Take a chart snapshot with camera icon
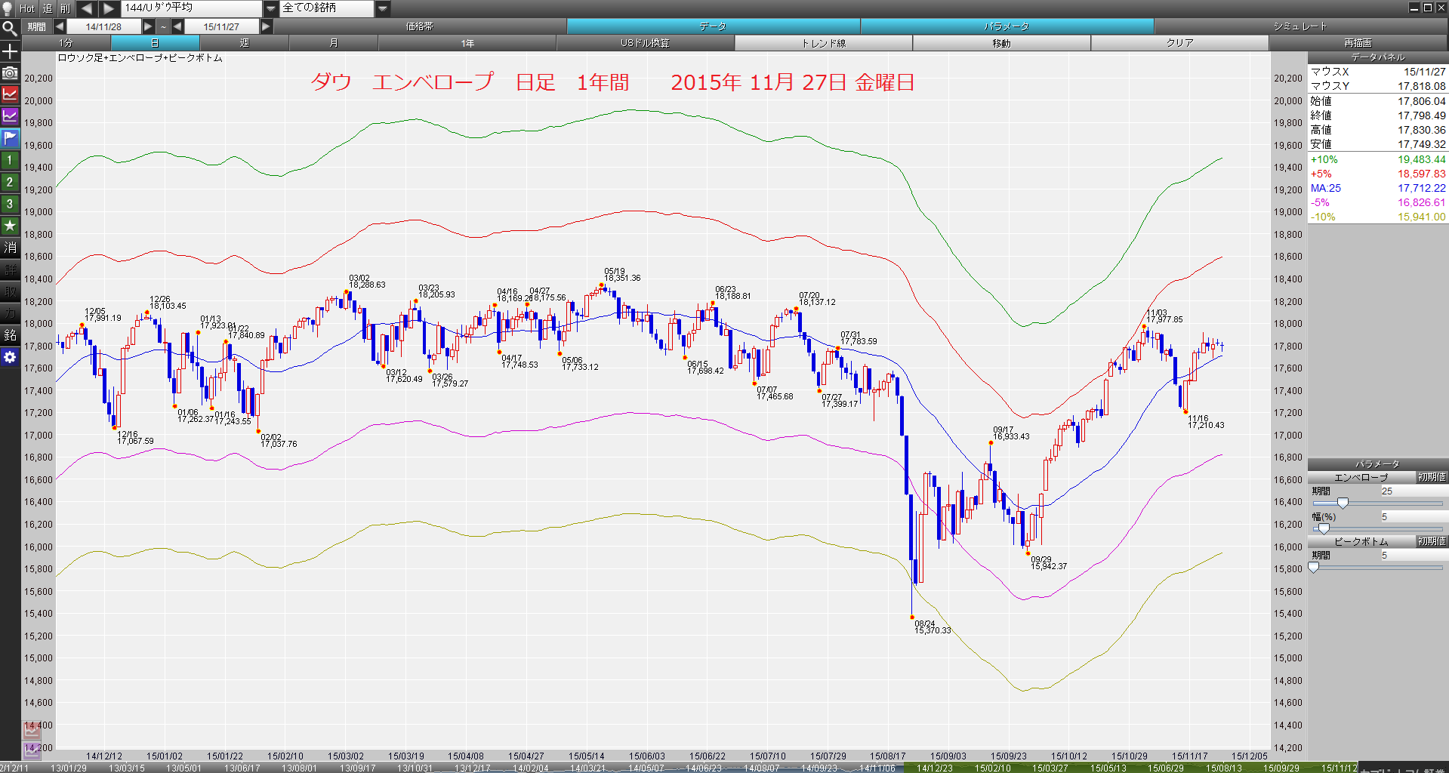The height and width of the screenshot is (773, 1449). pyautogui.click(x=9, y=73)
